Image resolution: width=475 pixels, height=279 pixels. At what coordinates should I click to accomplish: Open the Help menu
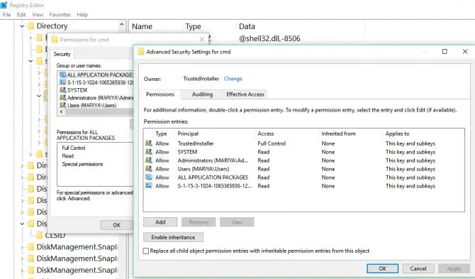pyautogui.click(x=82, y=15)
